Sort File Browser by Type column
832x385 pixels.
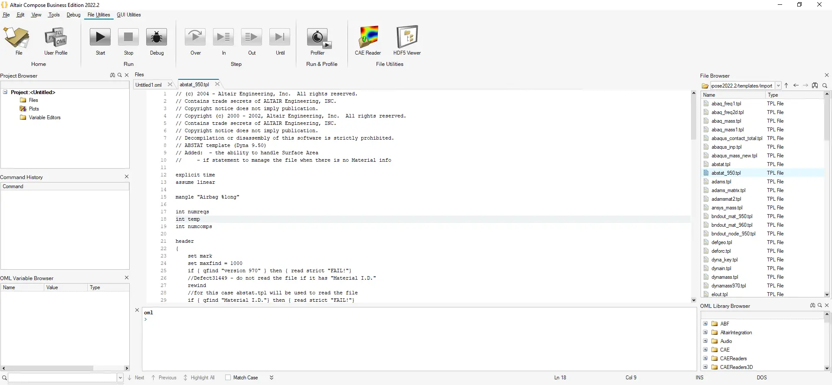pyautogui.click(x=794, y=95)
